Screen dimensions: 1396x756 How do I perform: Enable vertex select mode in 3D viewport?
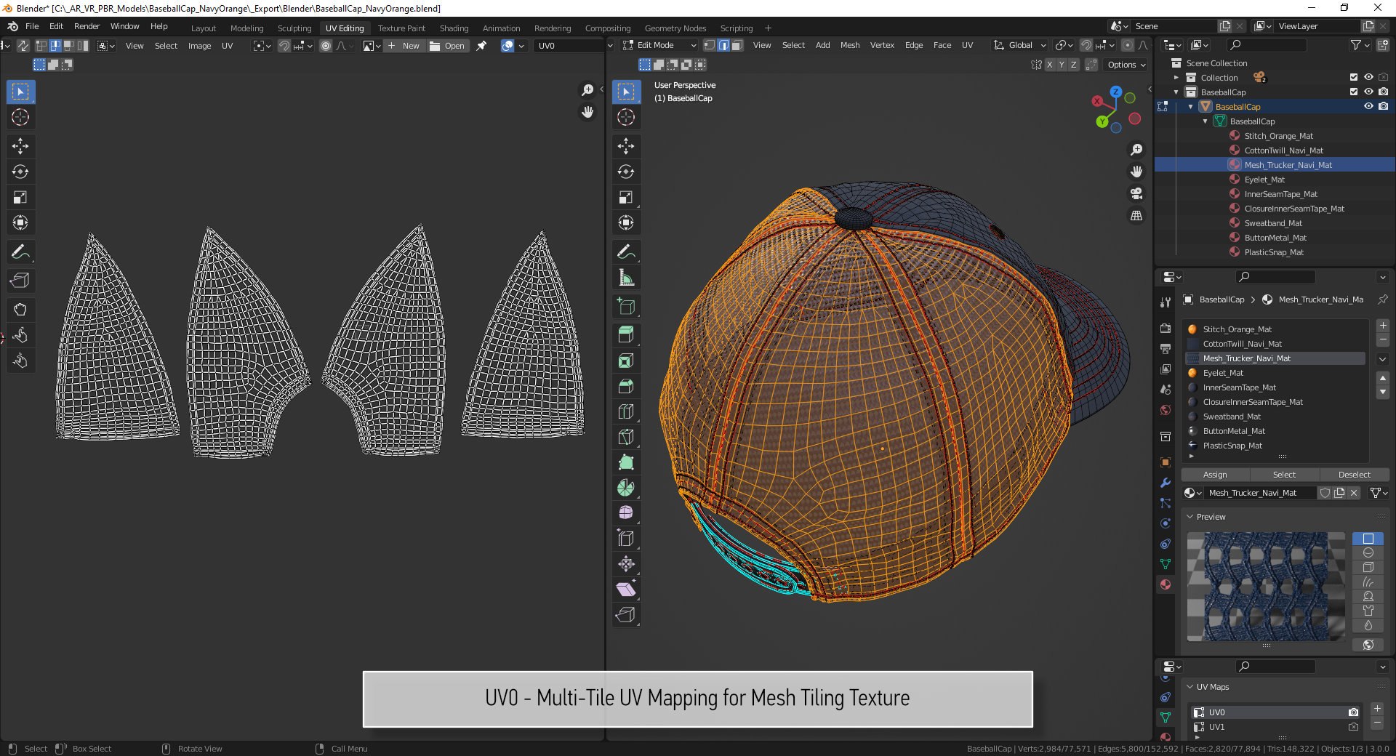click(x=710, y=45)
